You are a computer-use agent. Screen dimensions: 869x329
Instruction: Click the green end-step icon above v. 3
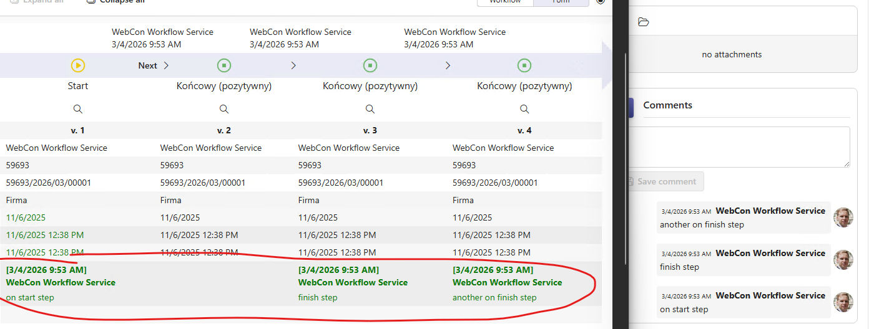tap(370, 65)
